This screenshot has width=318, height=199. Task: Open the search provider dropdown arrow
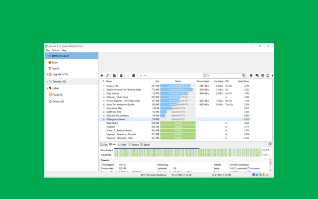point(208,76)
